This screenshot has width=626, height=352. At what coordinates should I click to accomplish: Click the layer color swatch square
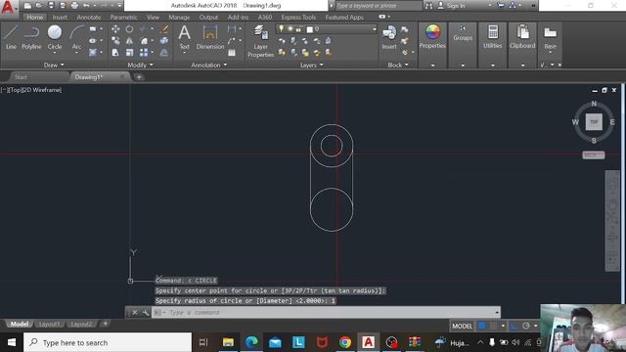[x=309, y=29]
